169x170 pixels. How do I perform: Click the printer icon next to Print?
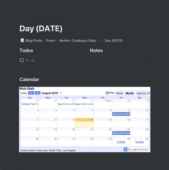pyautogui.click(x=107, y=93)
